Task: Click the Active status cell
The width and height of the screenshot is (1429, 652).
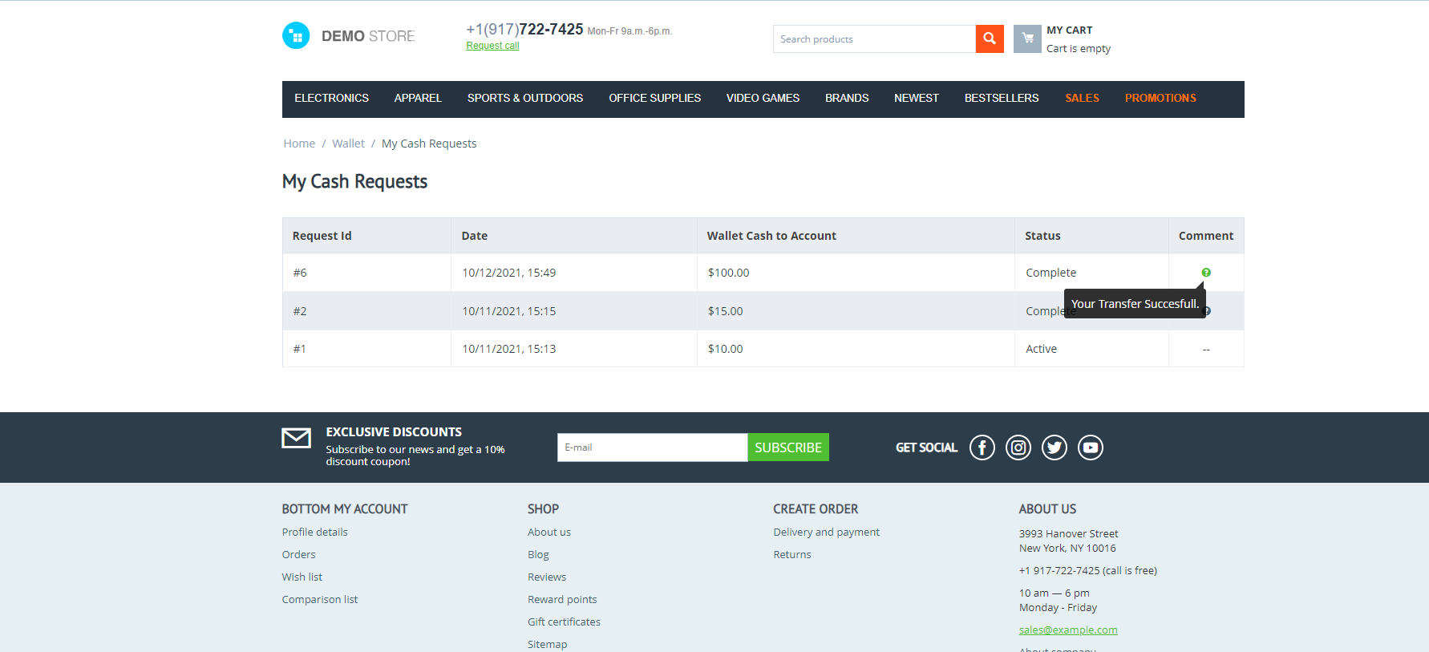Action: coord(1091,349)
